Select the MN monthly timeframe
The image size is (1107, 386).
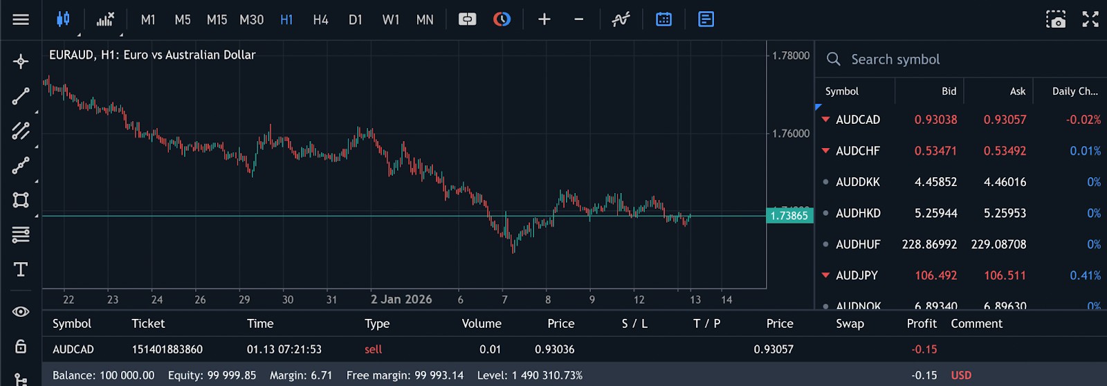click(425, 20)
